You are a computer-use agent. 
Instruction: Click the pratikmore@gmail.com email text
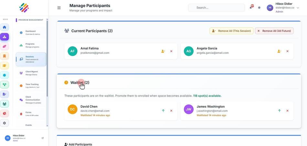coord(95,53)
